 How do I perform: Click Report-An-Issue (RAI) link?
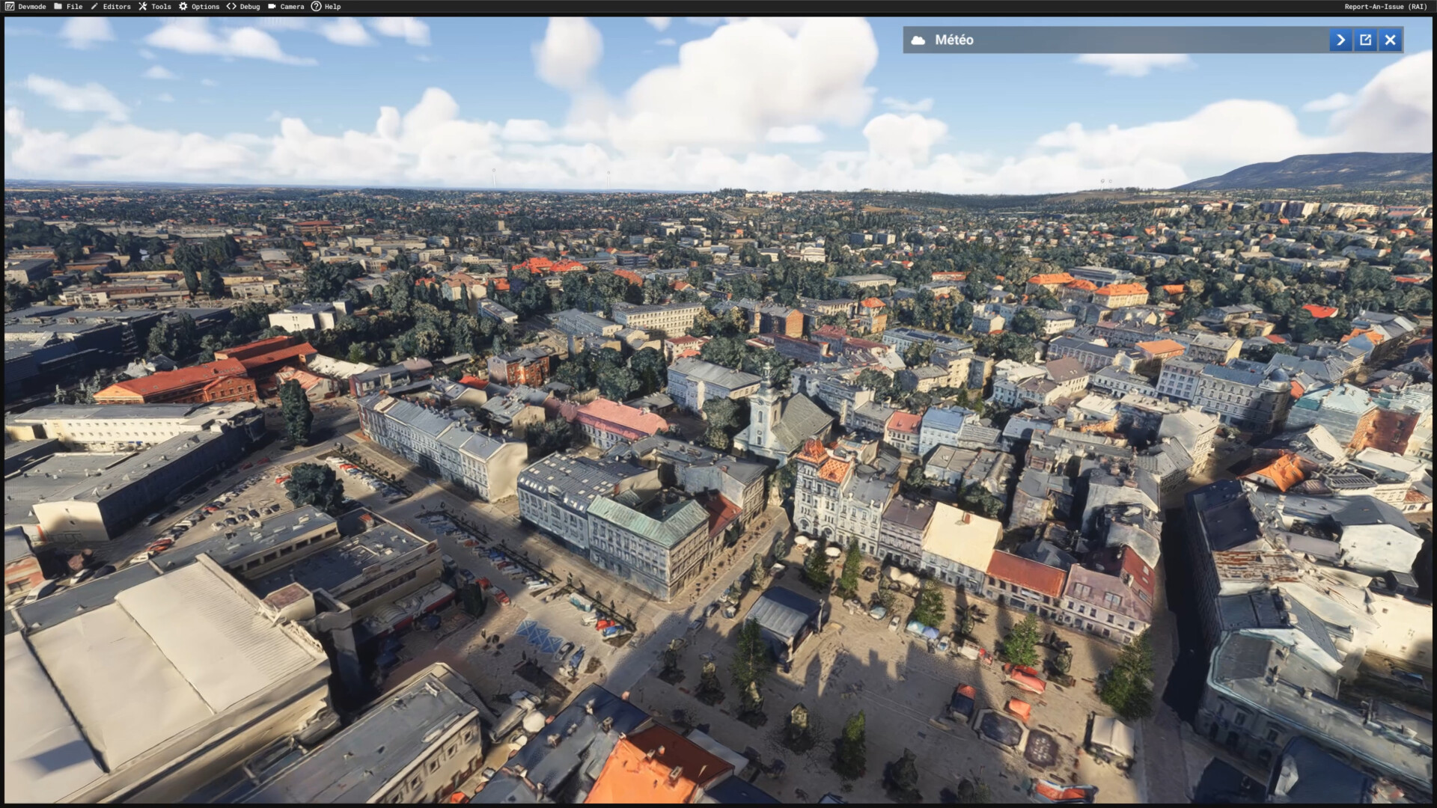point(1385,7)
